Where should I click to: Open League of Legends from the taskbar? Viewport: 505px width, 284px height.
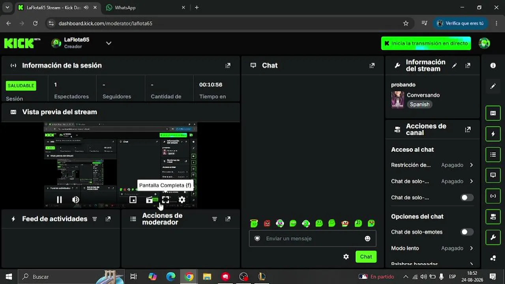262,277
